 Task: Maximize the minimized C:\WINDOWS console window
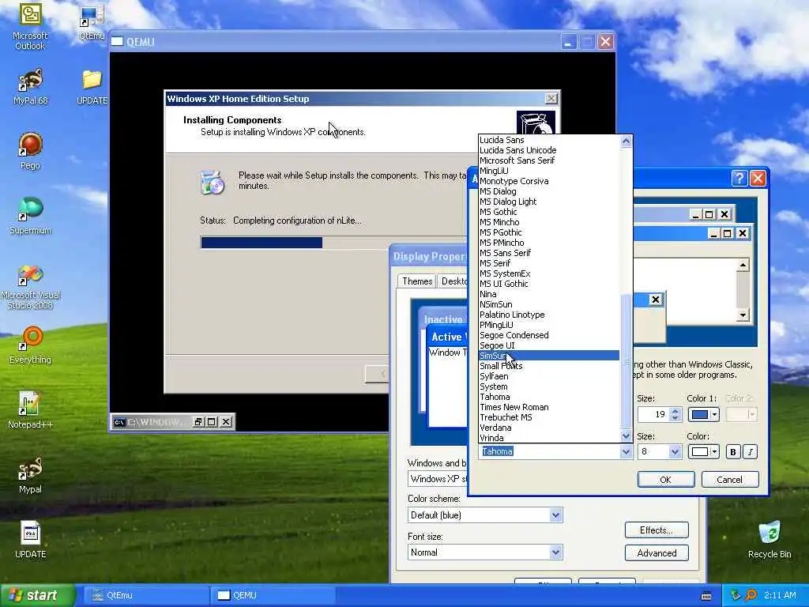tap(212, 422)
